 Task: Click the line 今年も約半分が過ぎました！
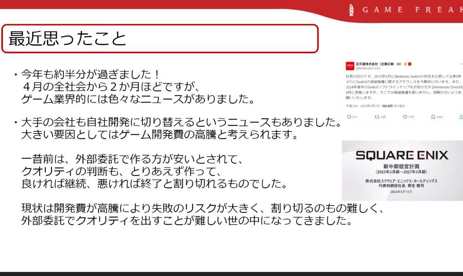91,74
